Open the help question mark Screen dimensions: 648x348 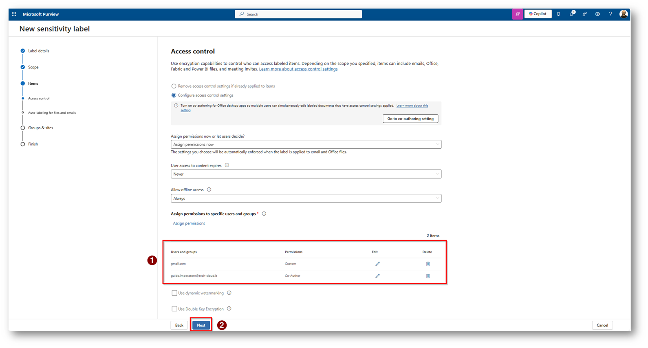click(611, 14)
